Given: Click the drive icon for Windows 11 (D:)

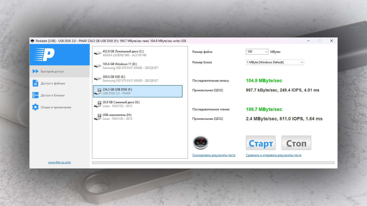Looking at the screenshot, I should pyautogui.click(x=97, y=66).
